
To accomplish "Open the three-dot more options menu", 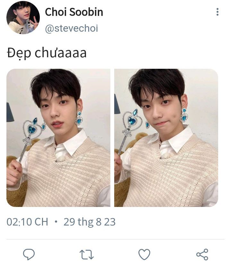I will pos(218,12).
